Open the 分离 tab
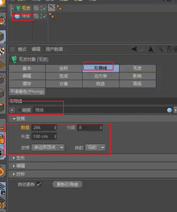The height and width of the screenshot is (212, 177). pos(64,84)
